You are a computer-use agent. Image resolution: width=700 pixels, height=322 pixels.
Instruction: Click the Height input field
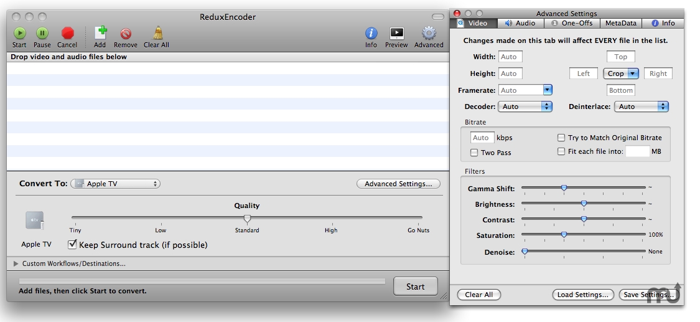(x=510, y=73)
